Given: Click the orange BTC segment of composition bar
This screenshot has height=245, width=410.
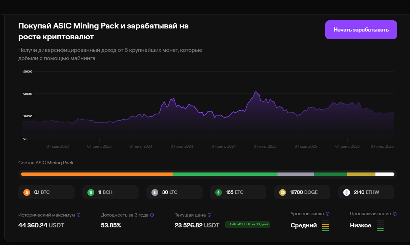Looking at the screenshot, I should (x=97, y=174).
